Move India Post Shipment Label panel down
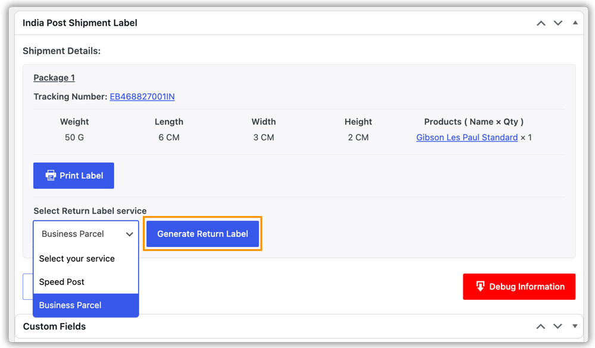 point(558,23)
